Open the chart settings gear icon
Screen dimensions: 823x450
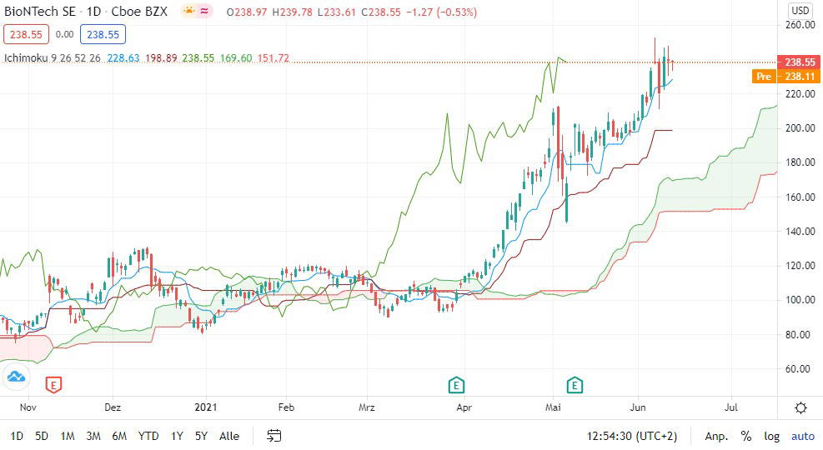click(800, 407)
